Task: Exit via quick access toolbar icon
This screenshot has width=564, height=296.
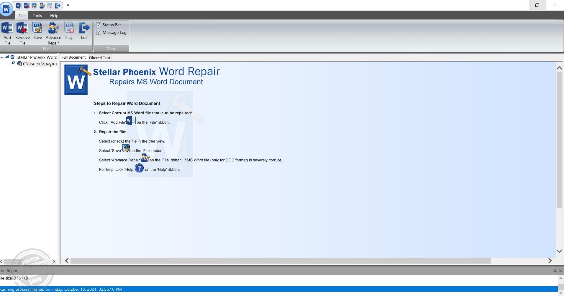Action: tap(58, 5)
